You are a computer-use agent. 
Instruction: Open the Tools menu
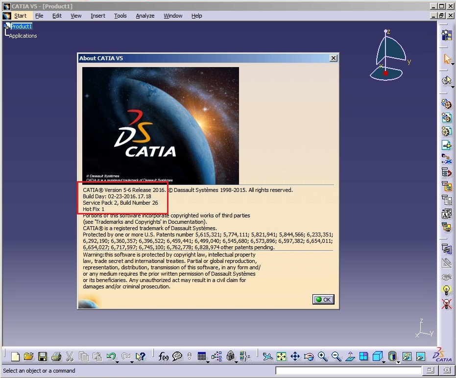[120, 16]
